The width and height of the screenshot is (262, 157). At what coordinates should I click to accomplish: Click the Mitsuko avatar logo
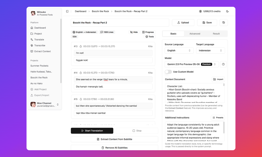[x=33, y=13]
